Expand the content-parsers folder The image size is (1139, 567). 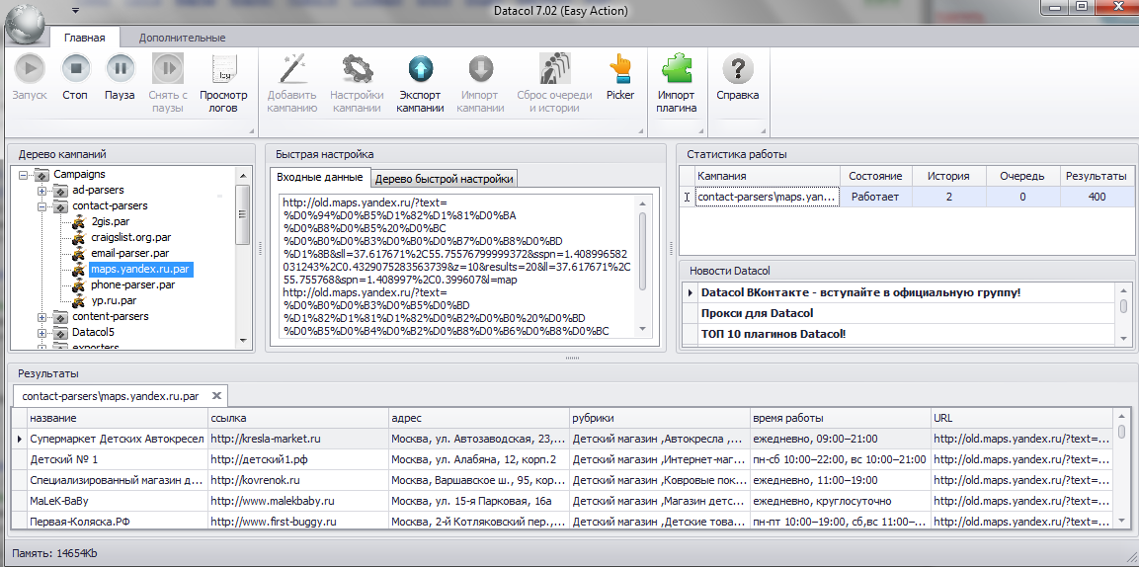41,316
